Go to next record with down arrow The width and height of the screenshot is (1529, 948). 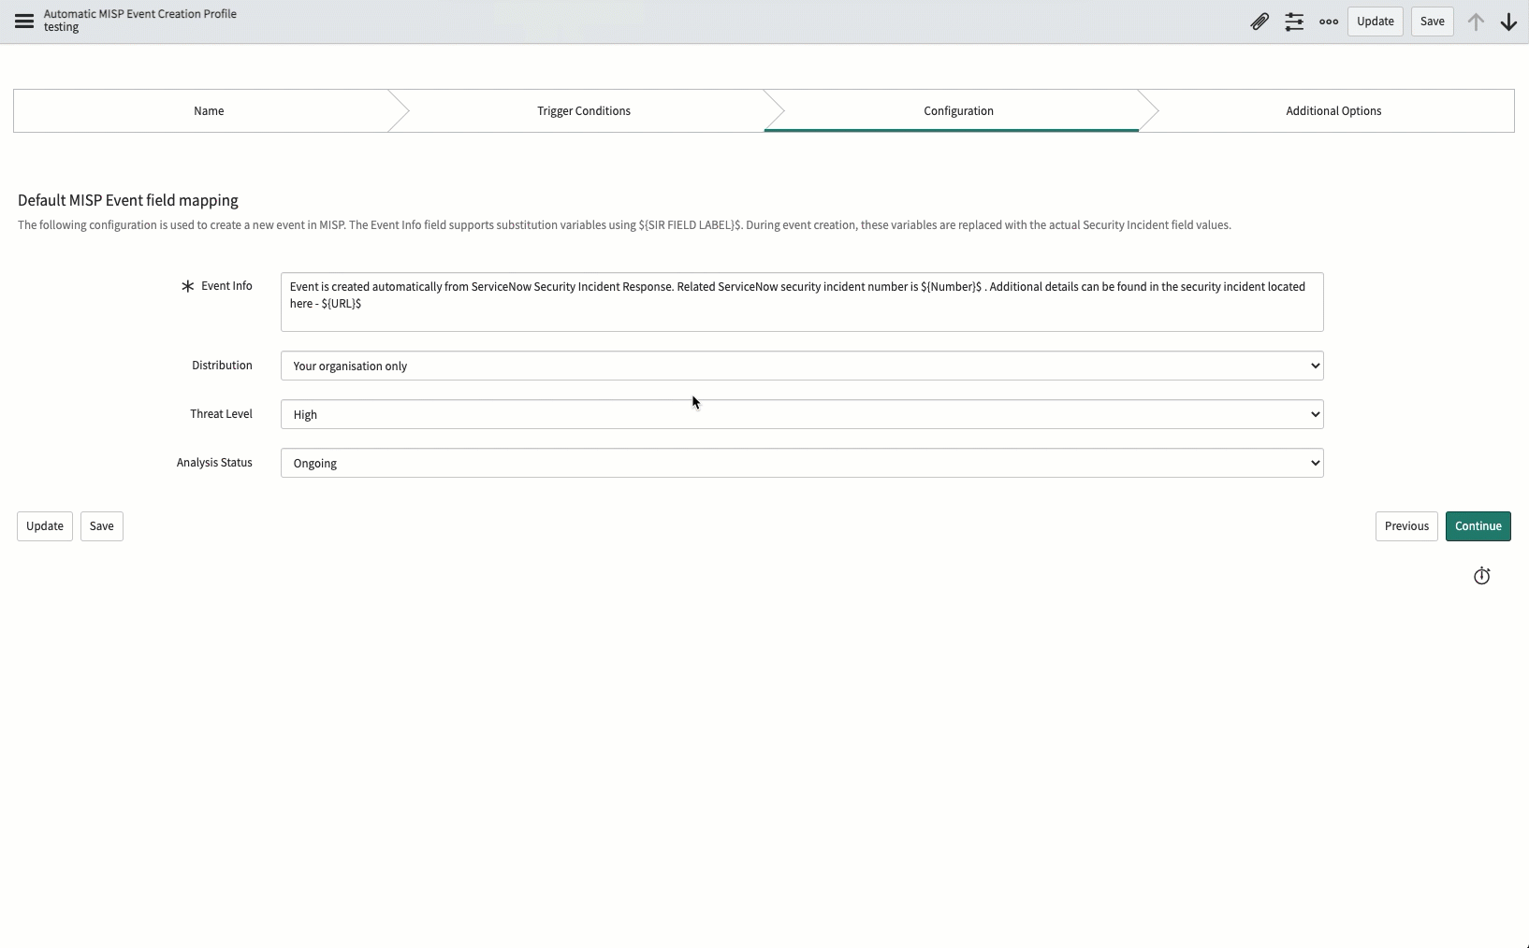click(x=1508, y=22)
